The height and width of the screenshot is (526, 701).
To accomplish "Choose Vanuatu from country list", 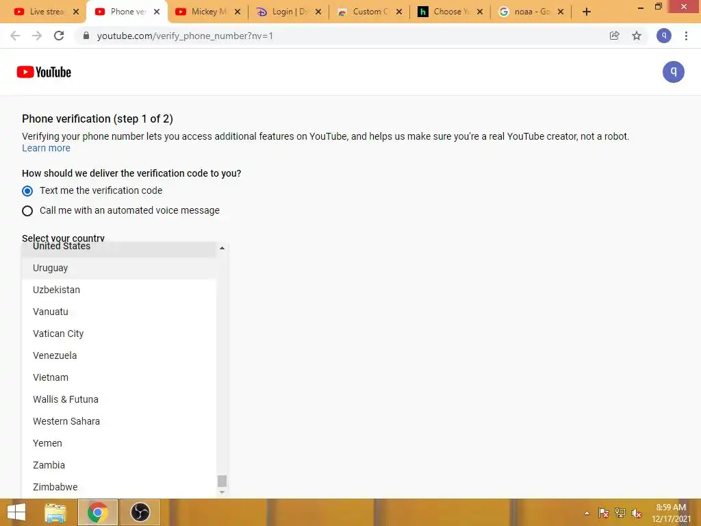I will 119,312.
